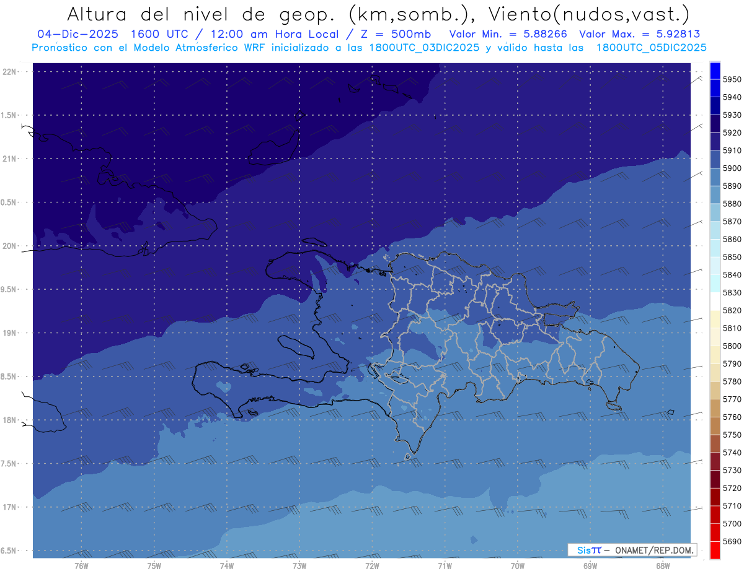Screen dimensions: 744x574
Task: Click the 20N latitude label
Action: [10, 246]
